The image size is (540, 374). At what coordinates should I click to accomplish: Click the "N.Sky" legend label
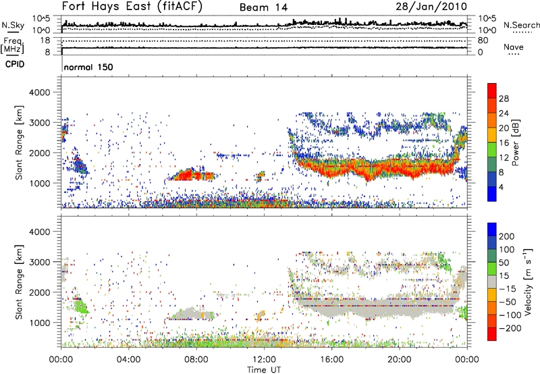pos(13,25)
